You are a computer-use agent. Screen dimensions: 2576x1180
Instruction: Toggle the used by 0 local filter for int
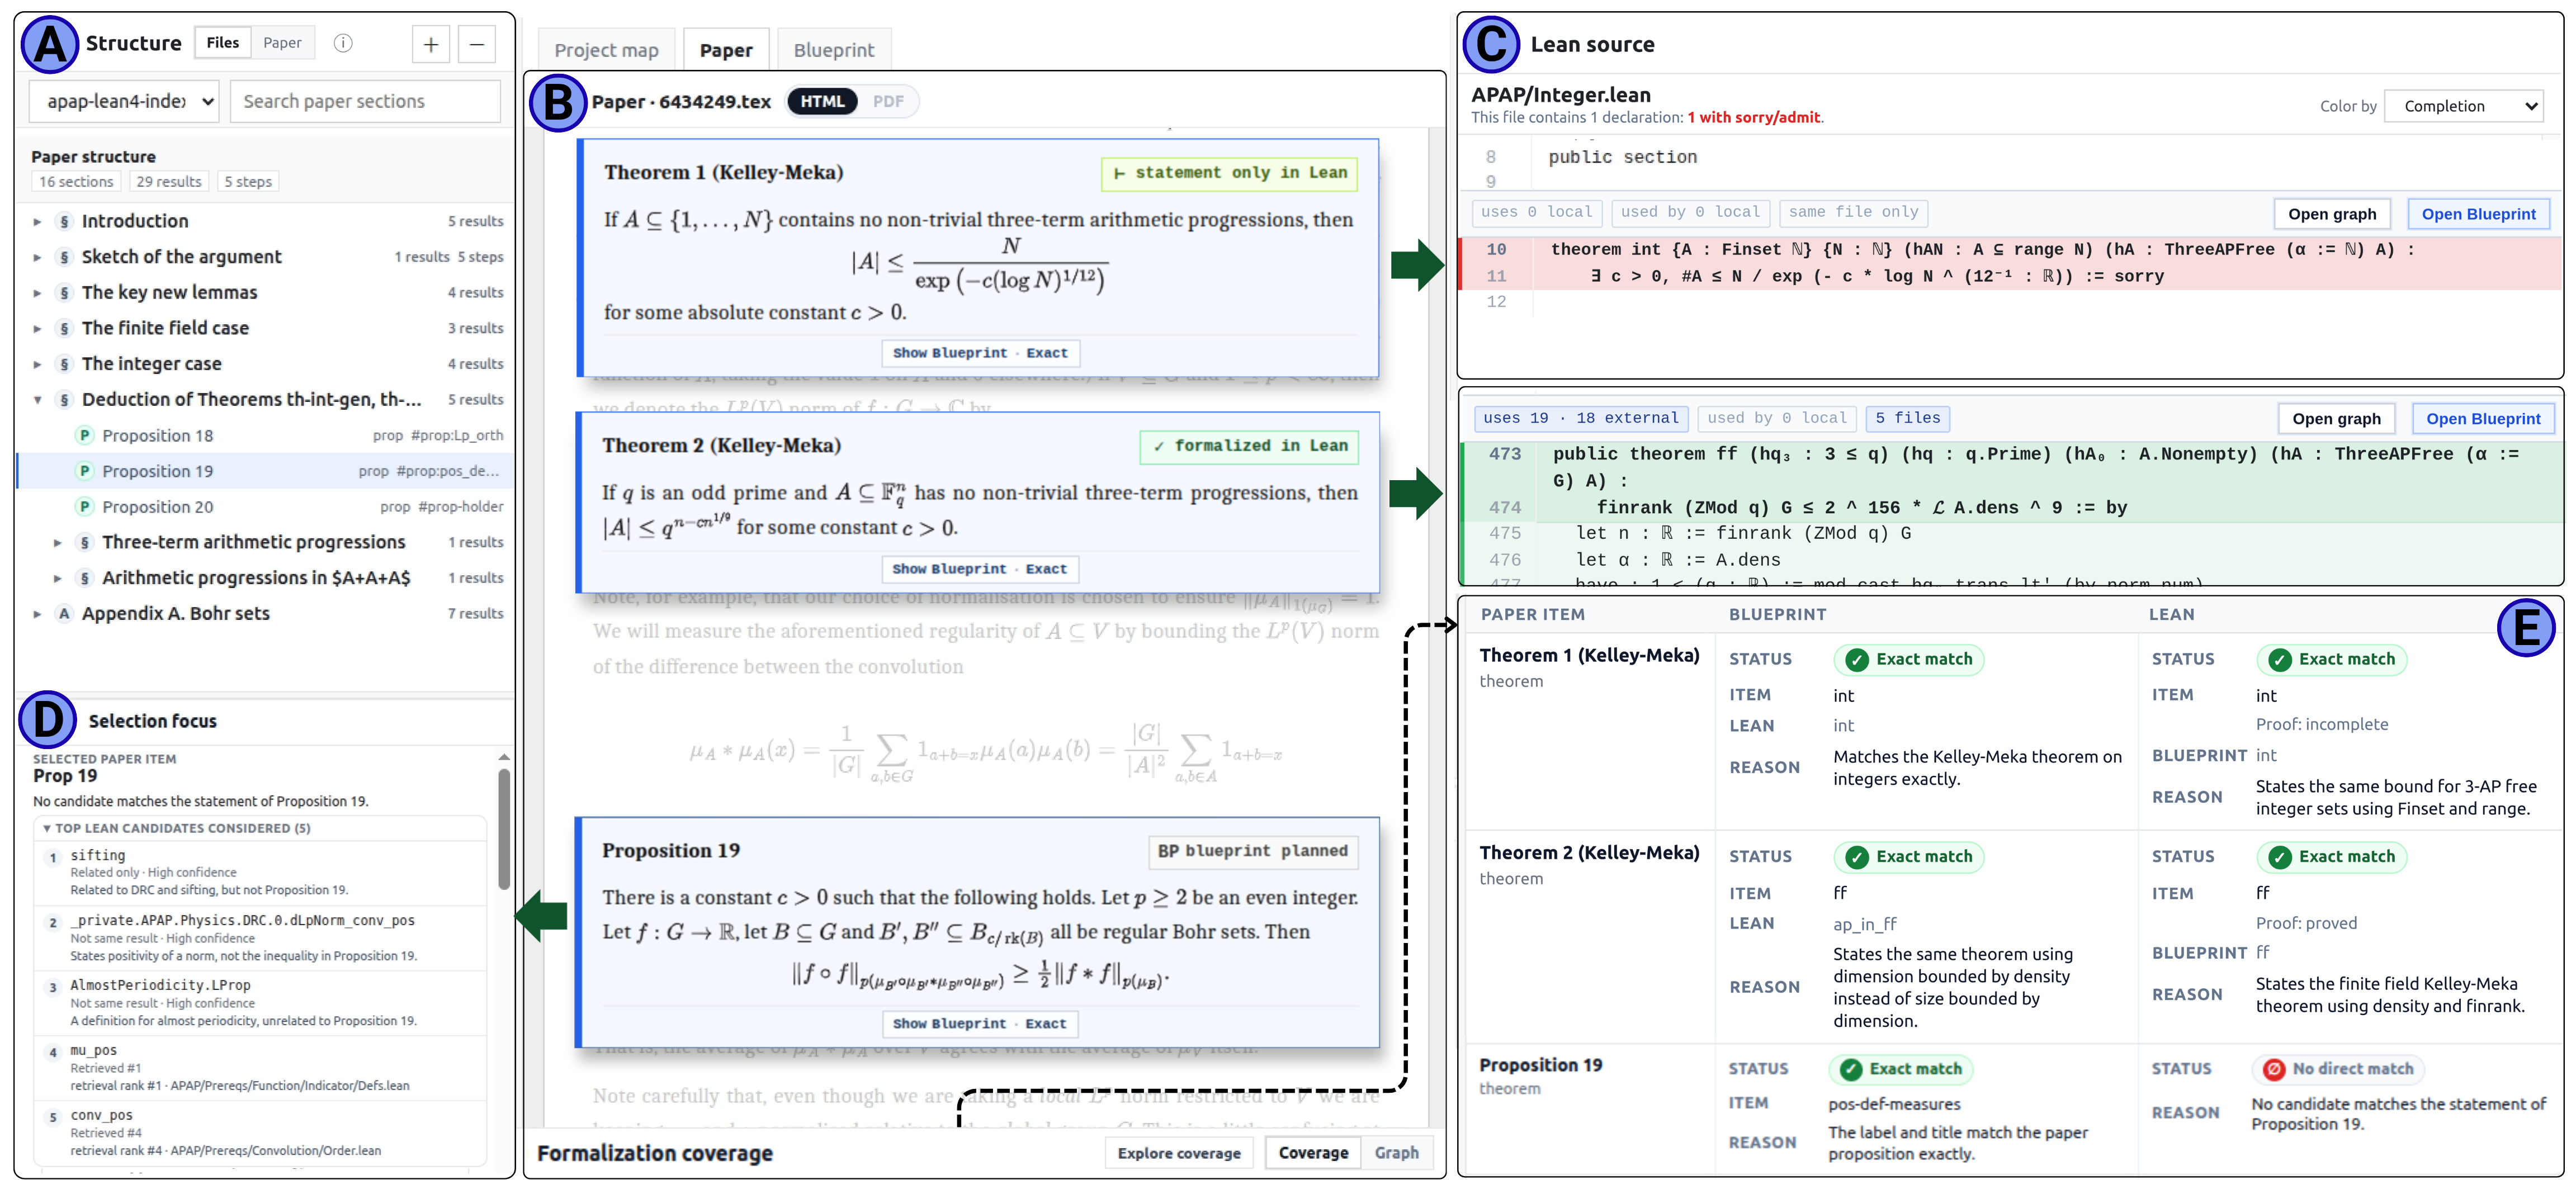point(1690,212)
